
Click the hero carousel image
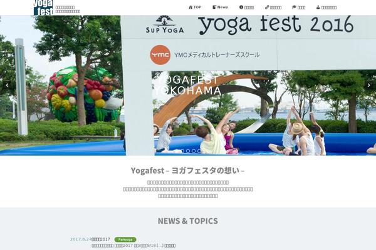[x=188, y=86]
